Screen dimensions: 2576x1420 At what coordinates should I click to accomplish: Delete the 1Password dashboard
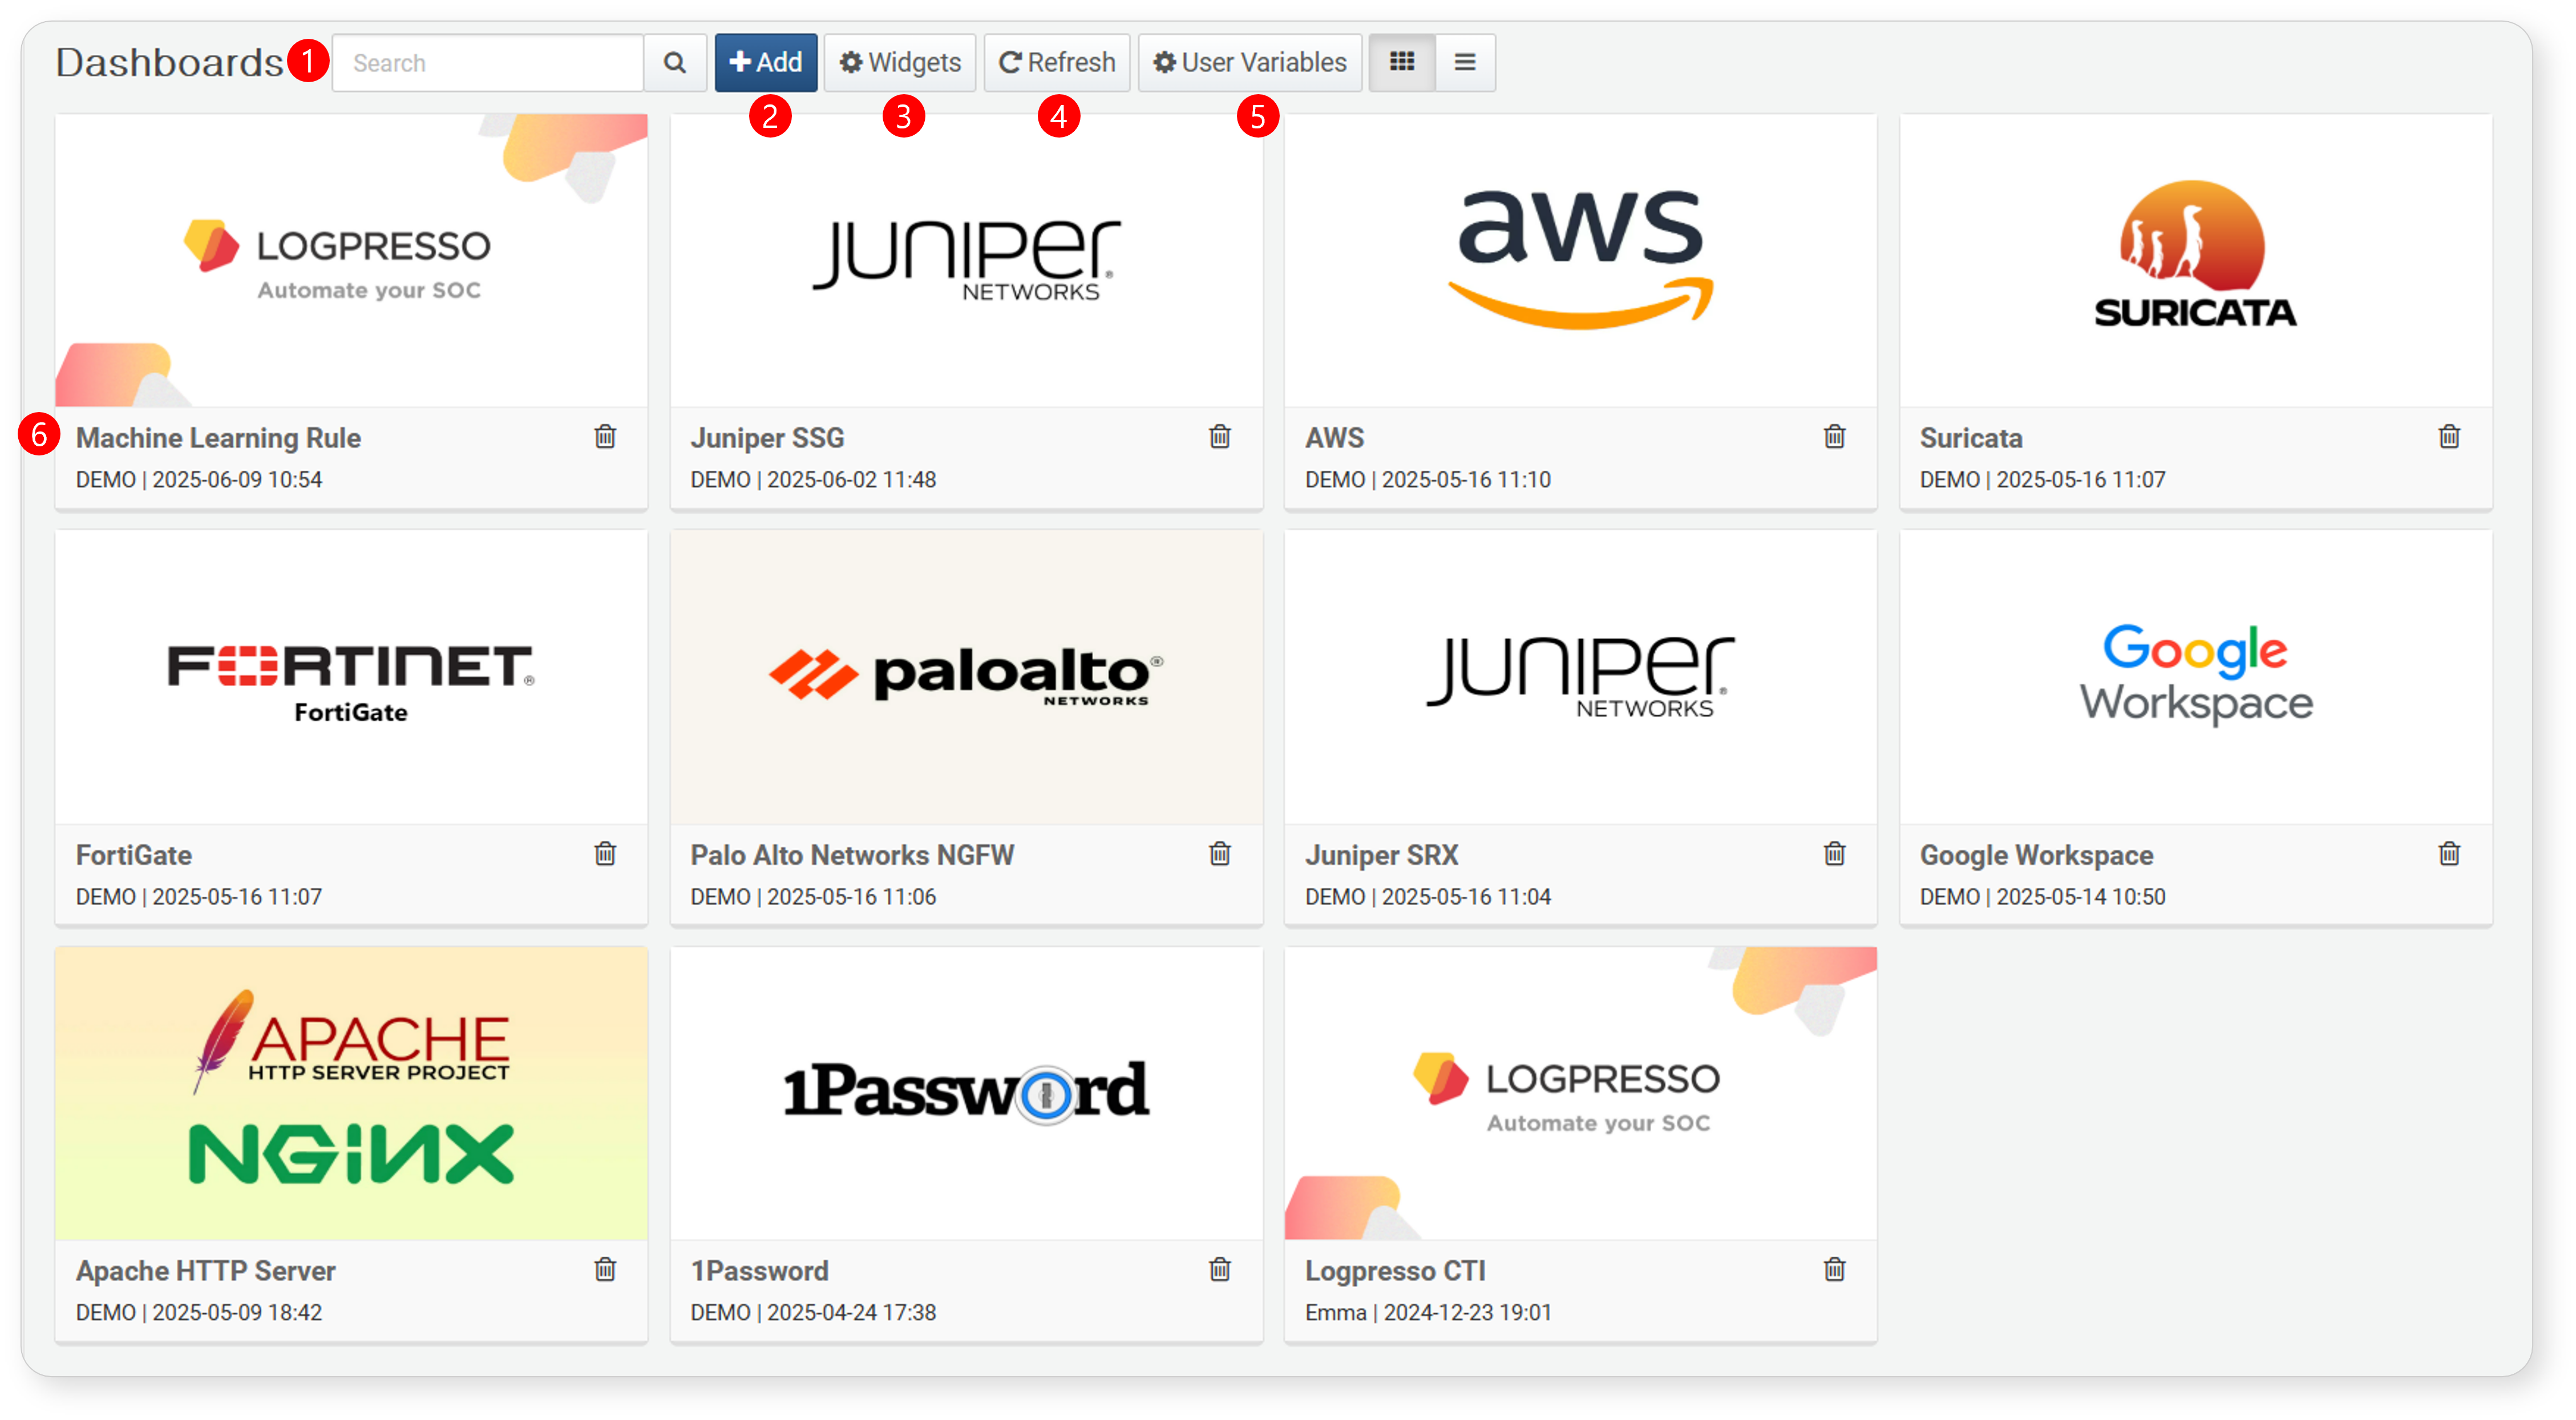click(1220, 1270)
